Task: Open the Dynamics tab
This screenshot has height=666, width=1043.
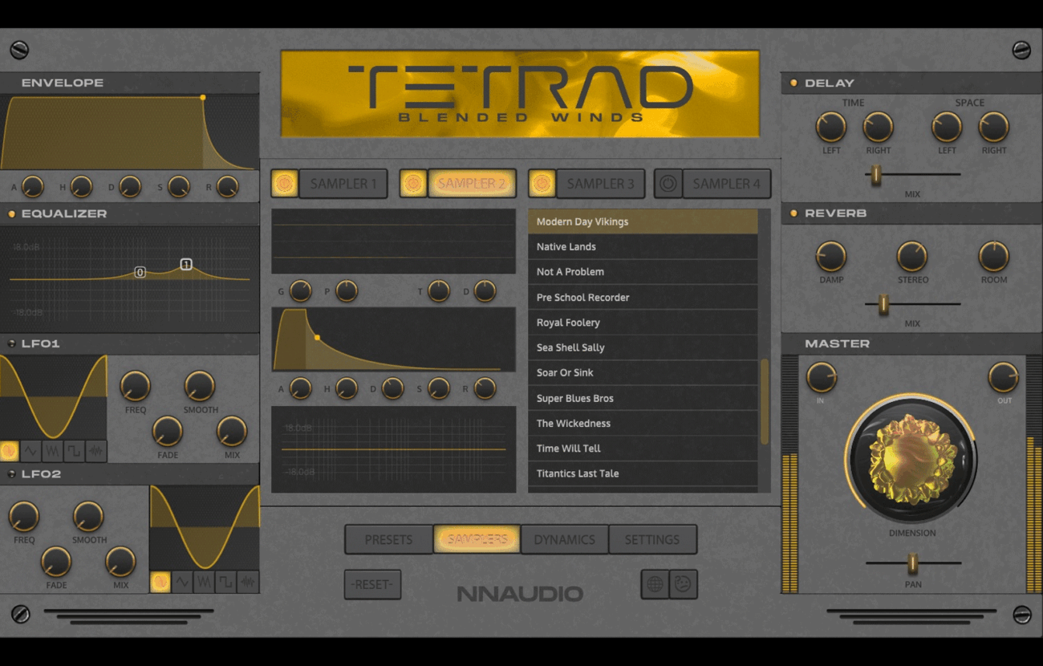Action: (564, 539)
